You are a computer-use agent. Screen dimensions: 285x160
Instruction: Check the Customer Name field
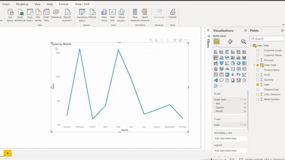click(257, 55)
